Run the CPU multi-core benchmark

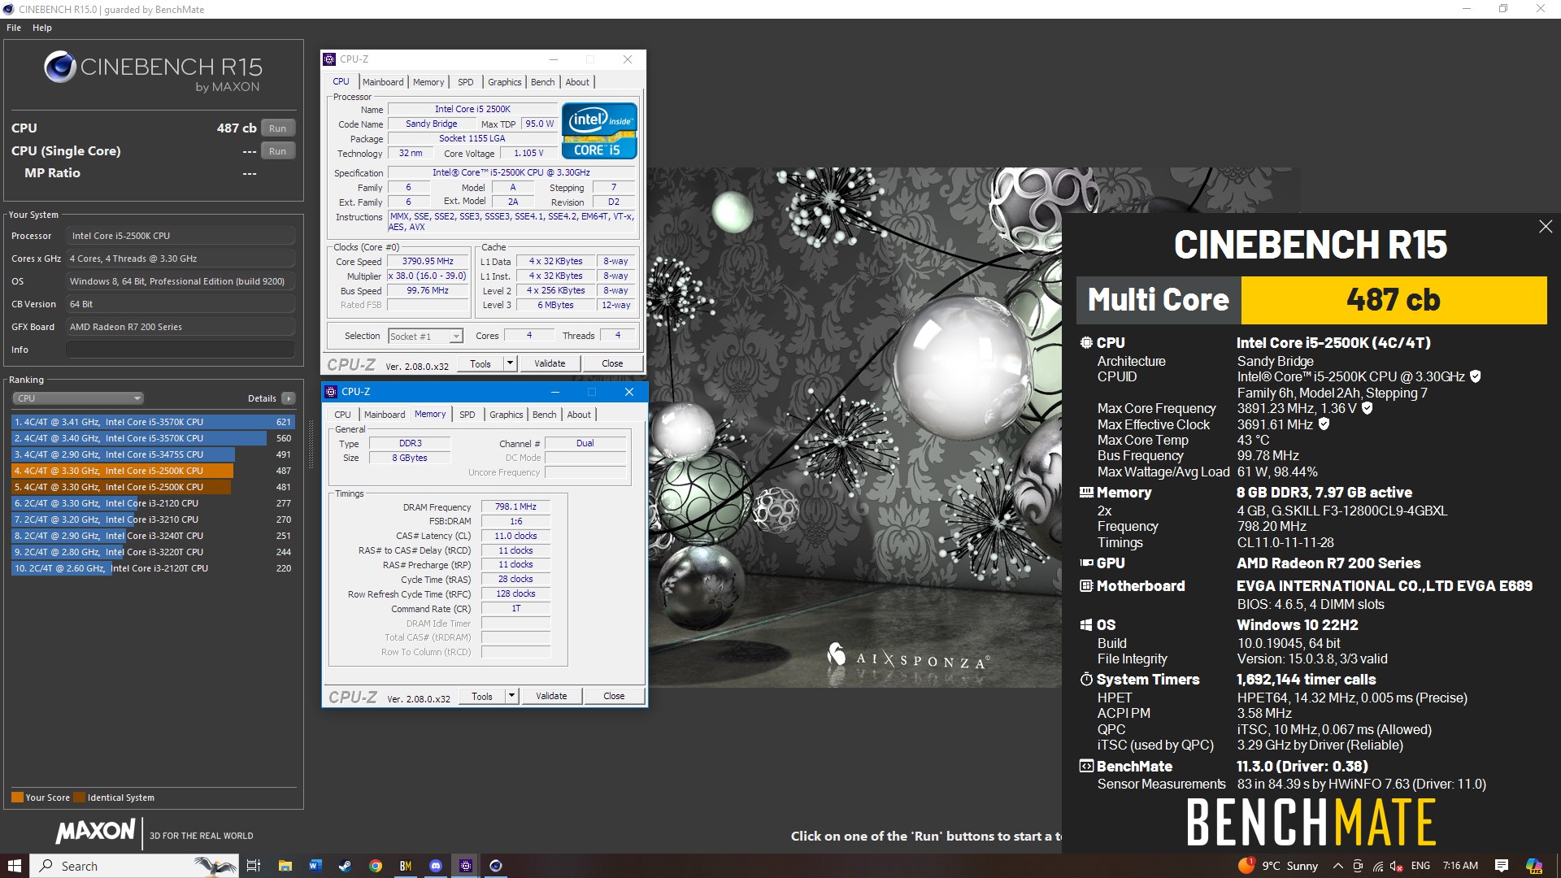pos(277,128)
